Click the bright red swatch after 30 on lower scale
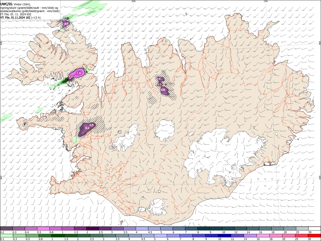The height and width of the screenshot is (241, 321). 314,236
